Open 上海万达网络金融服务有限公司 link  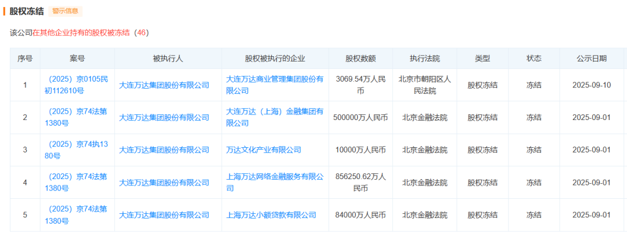pos(275,183)
